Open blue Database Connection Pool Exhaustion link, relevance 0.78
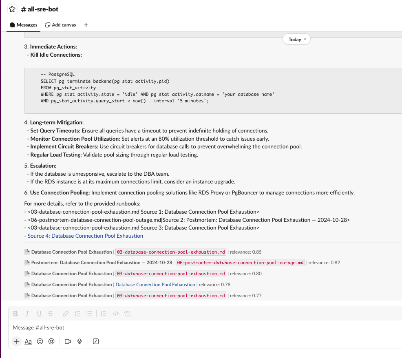This screenshot has width=402, height=358. 155,285
